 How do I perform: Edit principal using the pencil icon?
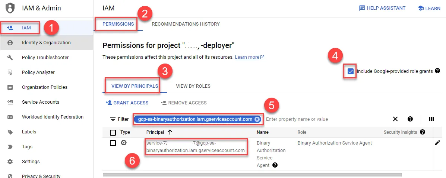(437, 143)
